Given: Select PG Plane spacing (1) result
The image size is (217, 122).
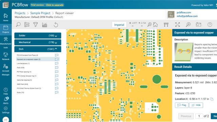Looking at the screenshot, I should (24, 72).
